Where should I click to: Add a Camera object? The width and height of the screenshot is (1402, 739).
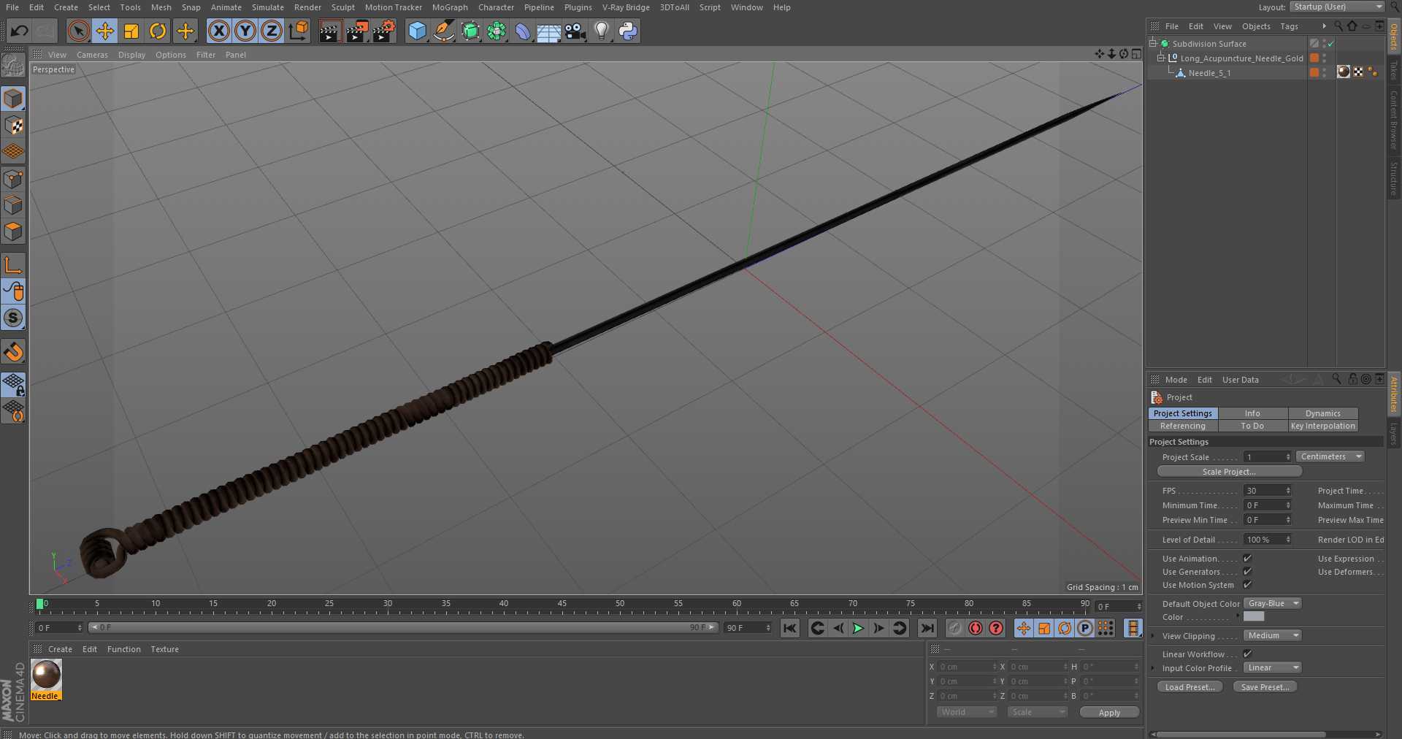(575, 31)
